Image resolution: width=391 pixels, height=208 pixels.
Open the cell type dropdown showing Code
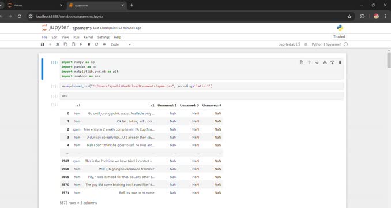click(121, 44)
